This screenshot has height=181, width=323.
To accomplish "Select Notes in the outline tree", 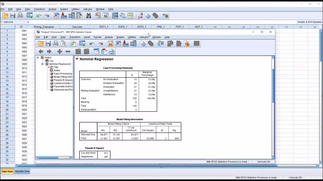I will coord(57,71).
